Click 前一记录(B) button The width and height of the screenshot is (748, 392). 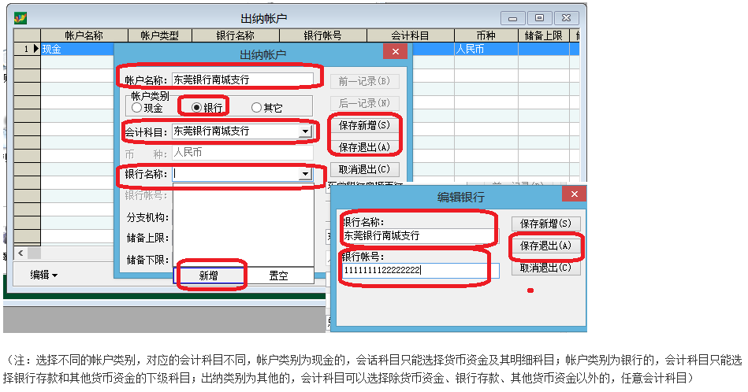[364, 81]
